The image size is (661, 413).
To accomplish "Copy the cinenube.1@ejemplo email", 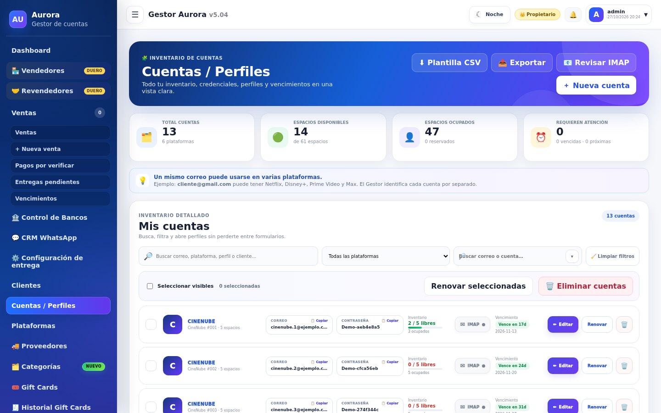I will [x=319, y=321].
